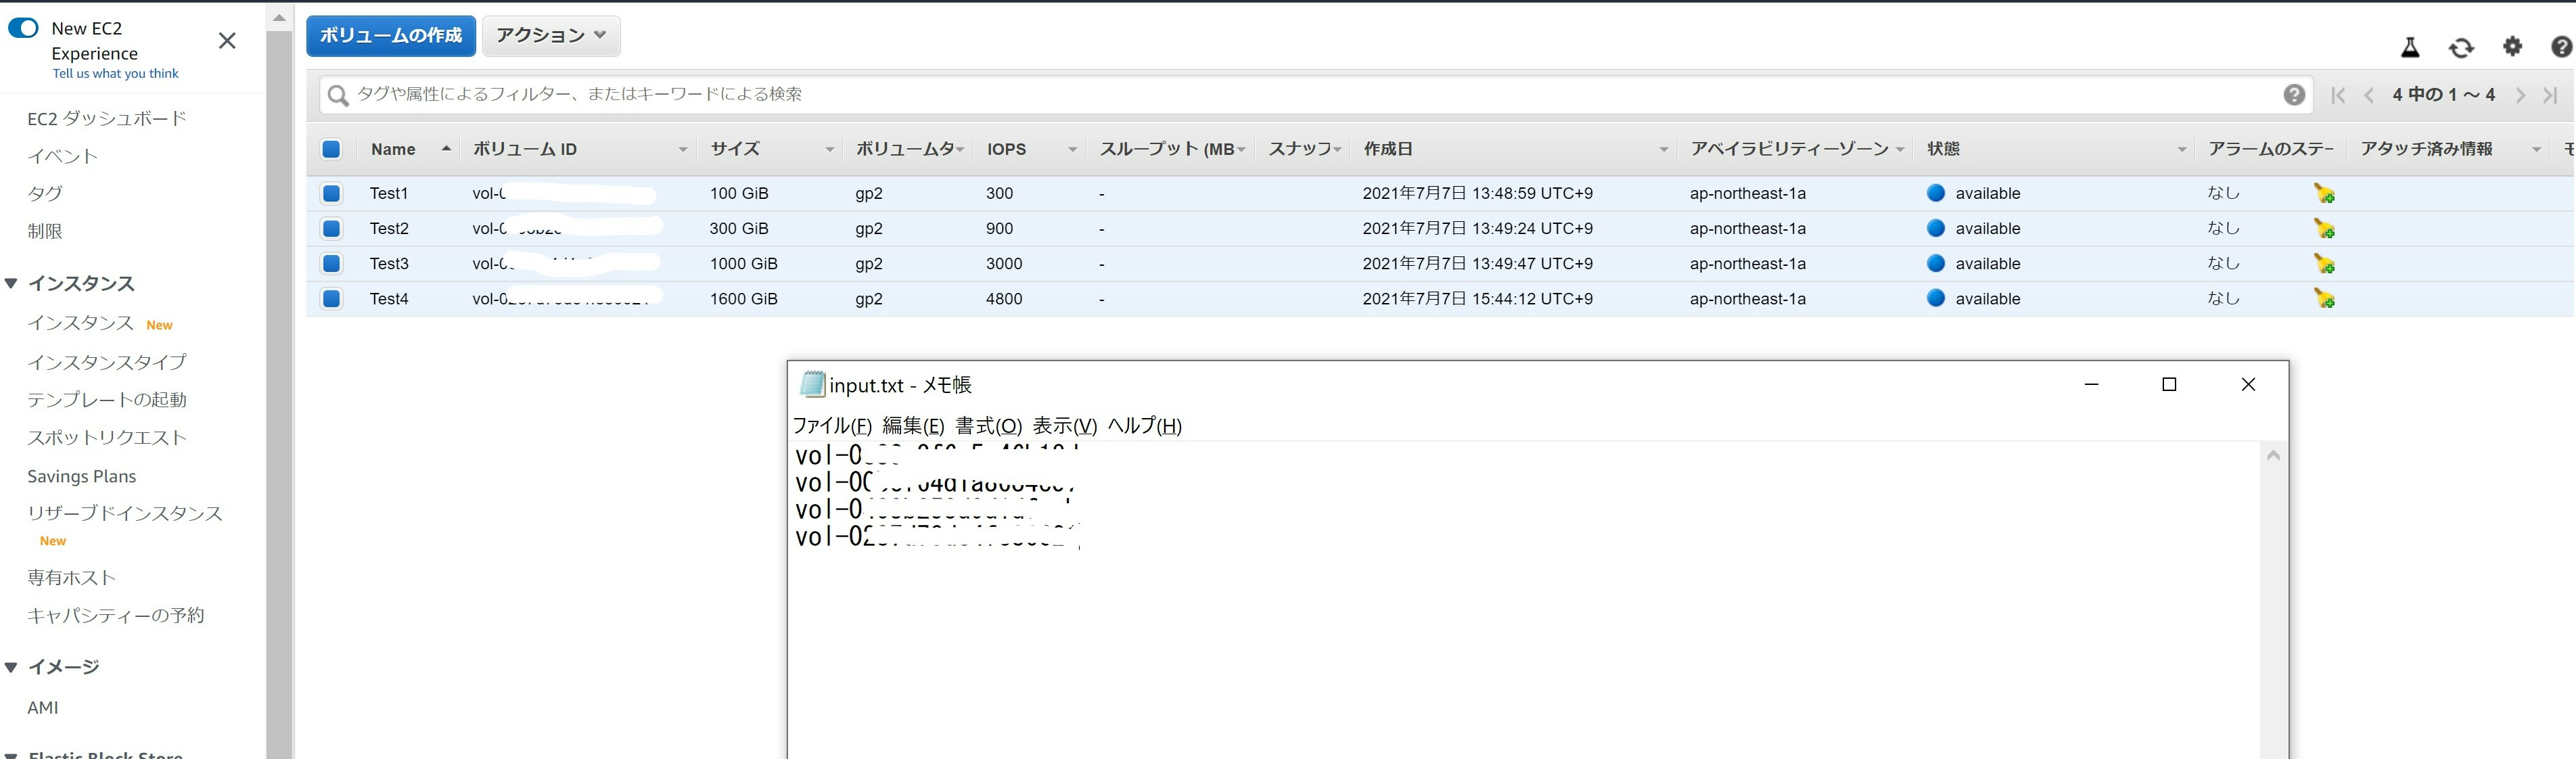This screenshot has width=2576, height=759.
Task: Toggle the New EC2 Experience switch
Action: coord(23,28)
